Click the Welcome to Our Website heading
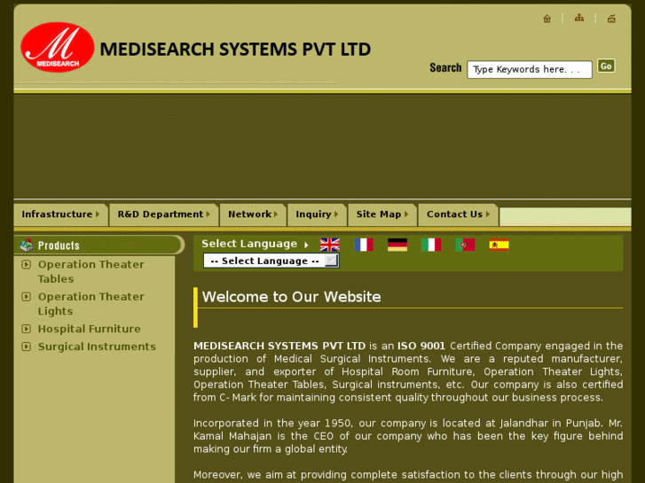 pos(291,297)
